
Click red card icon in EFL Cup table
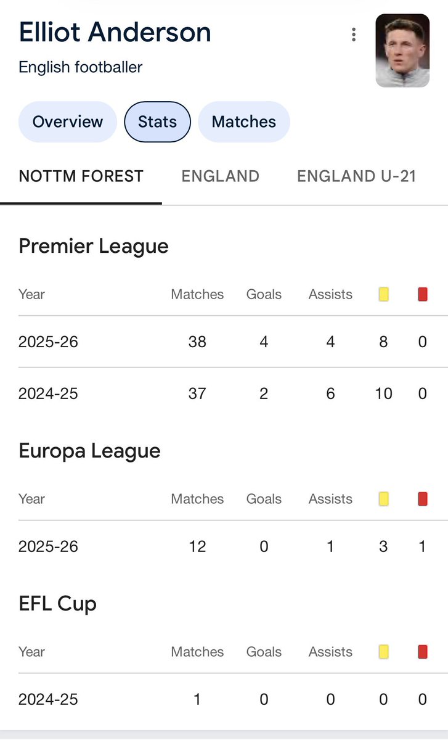422,652
